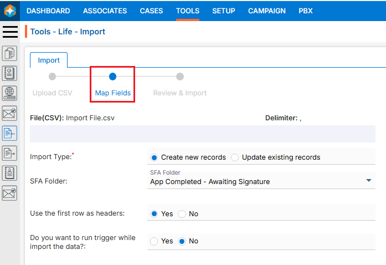Open the first address book sidebar icon

point(9,73)
